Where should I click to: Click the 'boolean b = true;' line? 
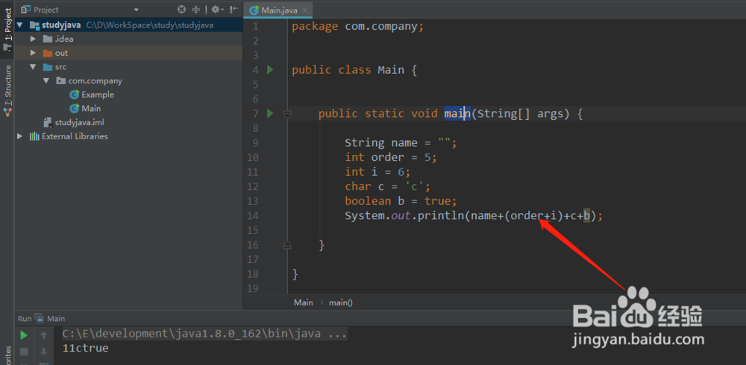pyautogui.click(x=401, y=202)
